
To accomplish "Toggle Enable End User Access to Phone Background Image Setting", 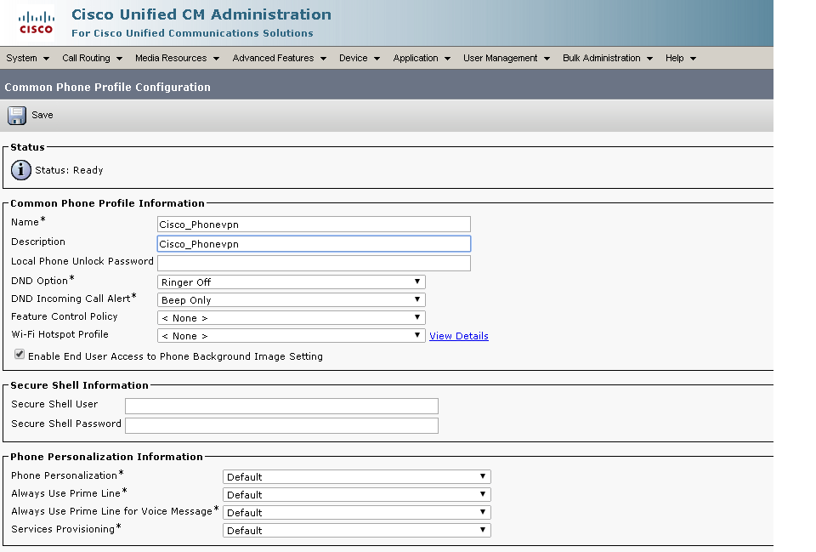I will coord(19,354).
